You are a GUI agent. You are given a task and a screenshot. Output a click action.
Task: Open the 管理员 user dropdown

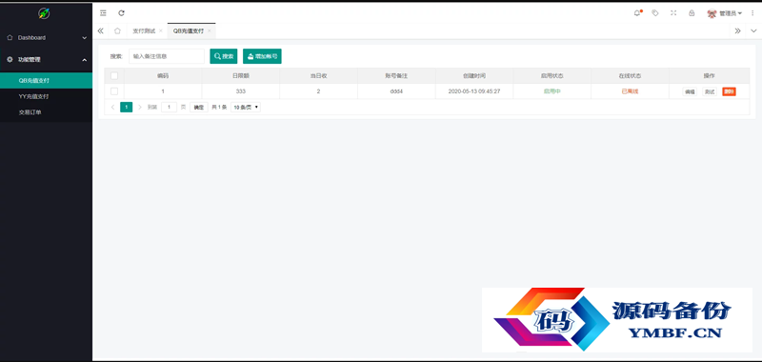[x=725, y=13]
